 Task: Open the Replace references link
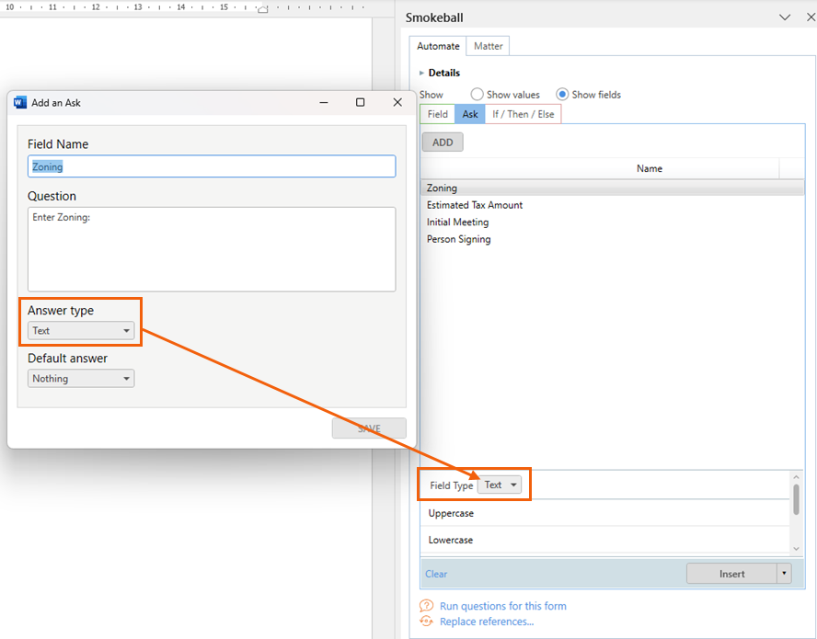tap(487, 622)
